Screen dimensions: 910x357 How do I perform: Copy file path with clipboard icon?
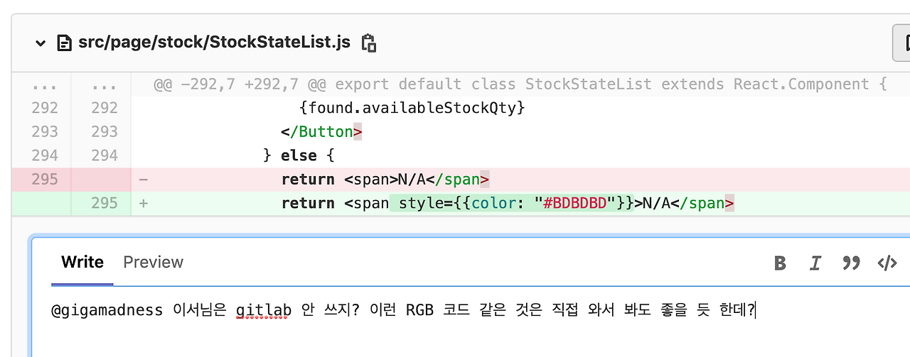click(368, 43)
